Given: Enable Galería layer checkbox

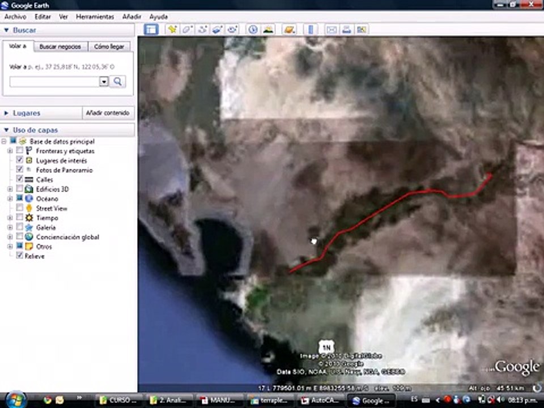Looking at the screenshot, I should [x=20, y=227].
